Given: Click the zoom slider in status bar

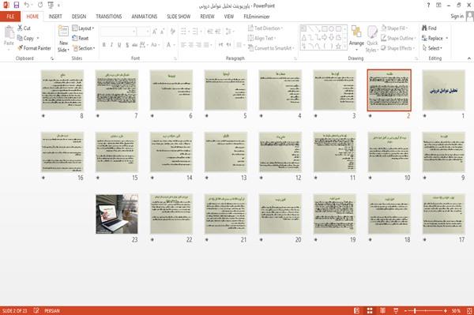Looking at the screenshot, I should [x=425, y=310].
